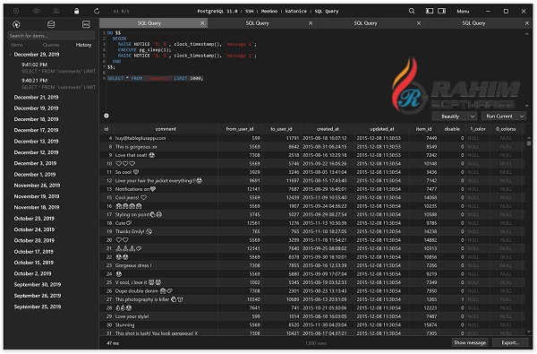537x354 pixels.
Task: Close the second SQL Query tab
Action: tap(311, 23)
